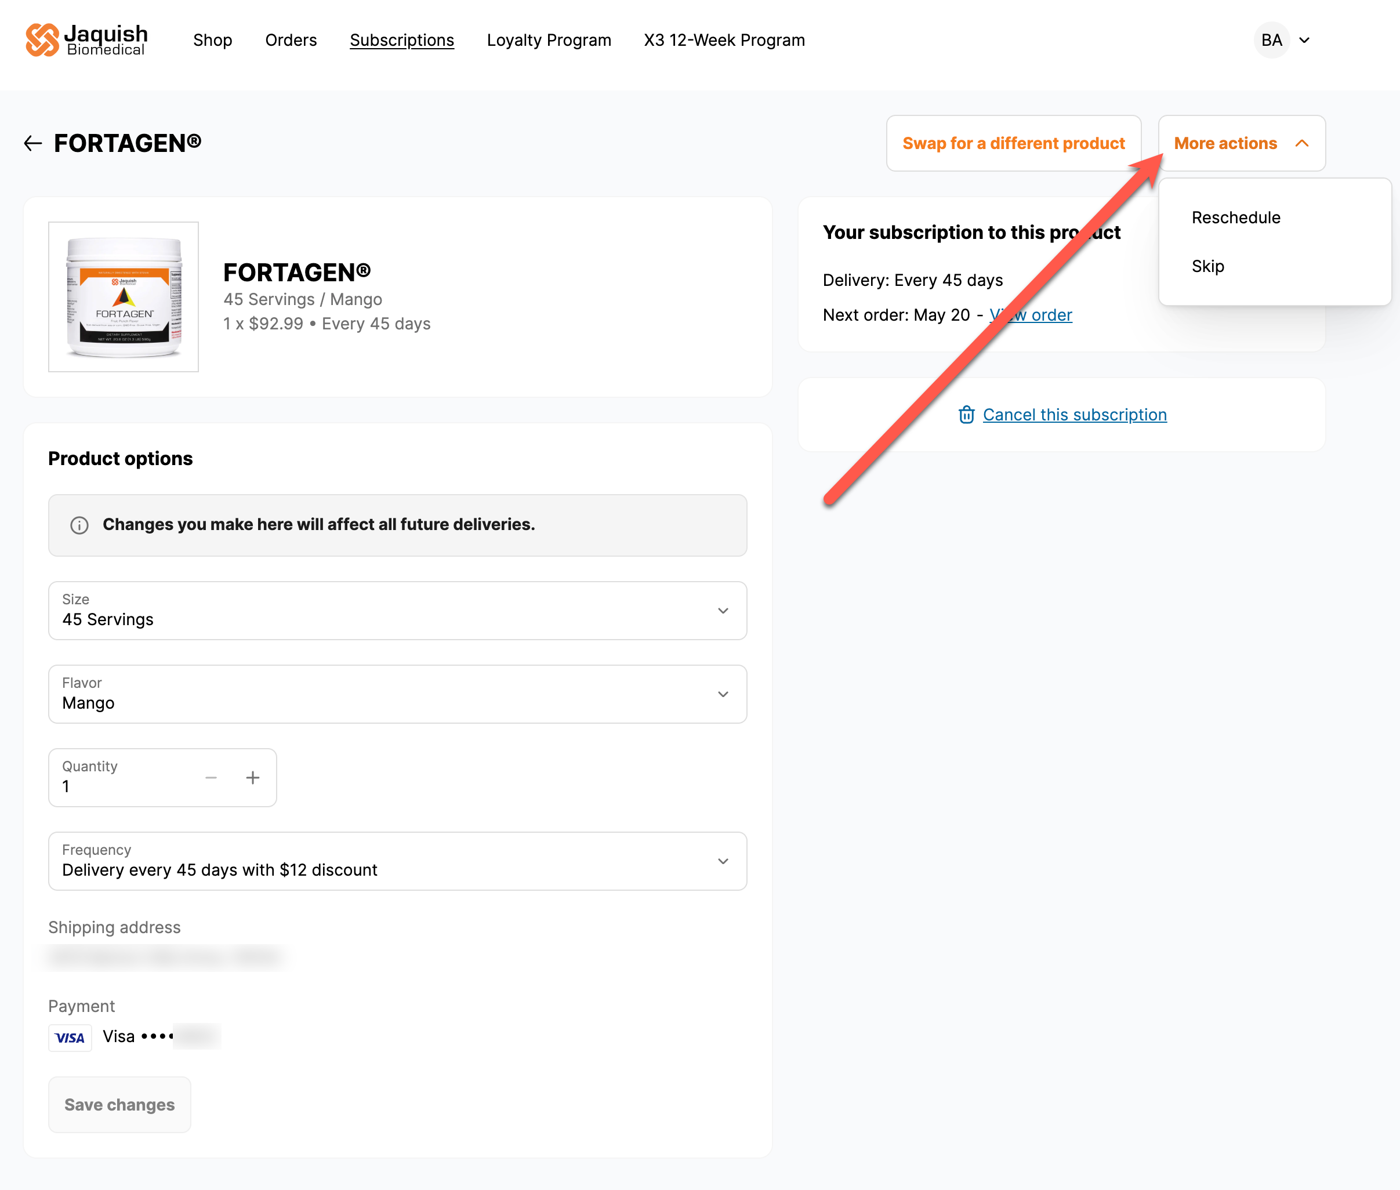Click the Visa card logo
This screenshot has height=1190, width=1400.
click(x=70, y=1037)
